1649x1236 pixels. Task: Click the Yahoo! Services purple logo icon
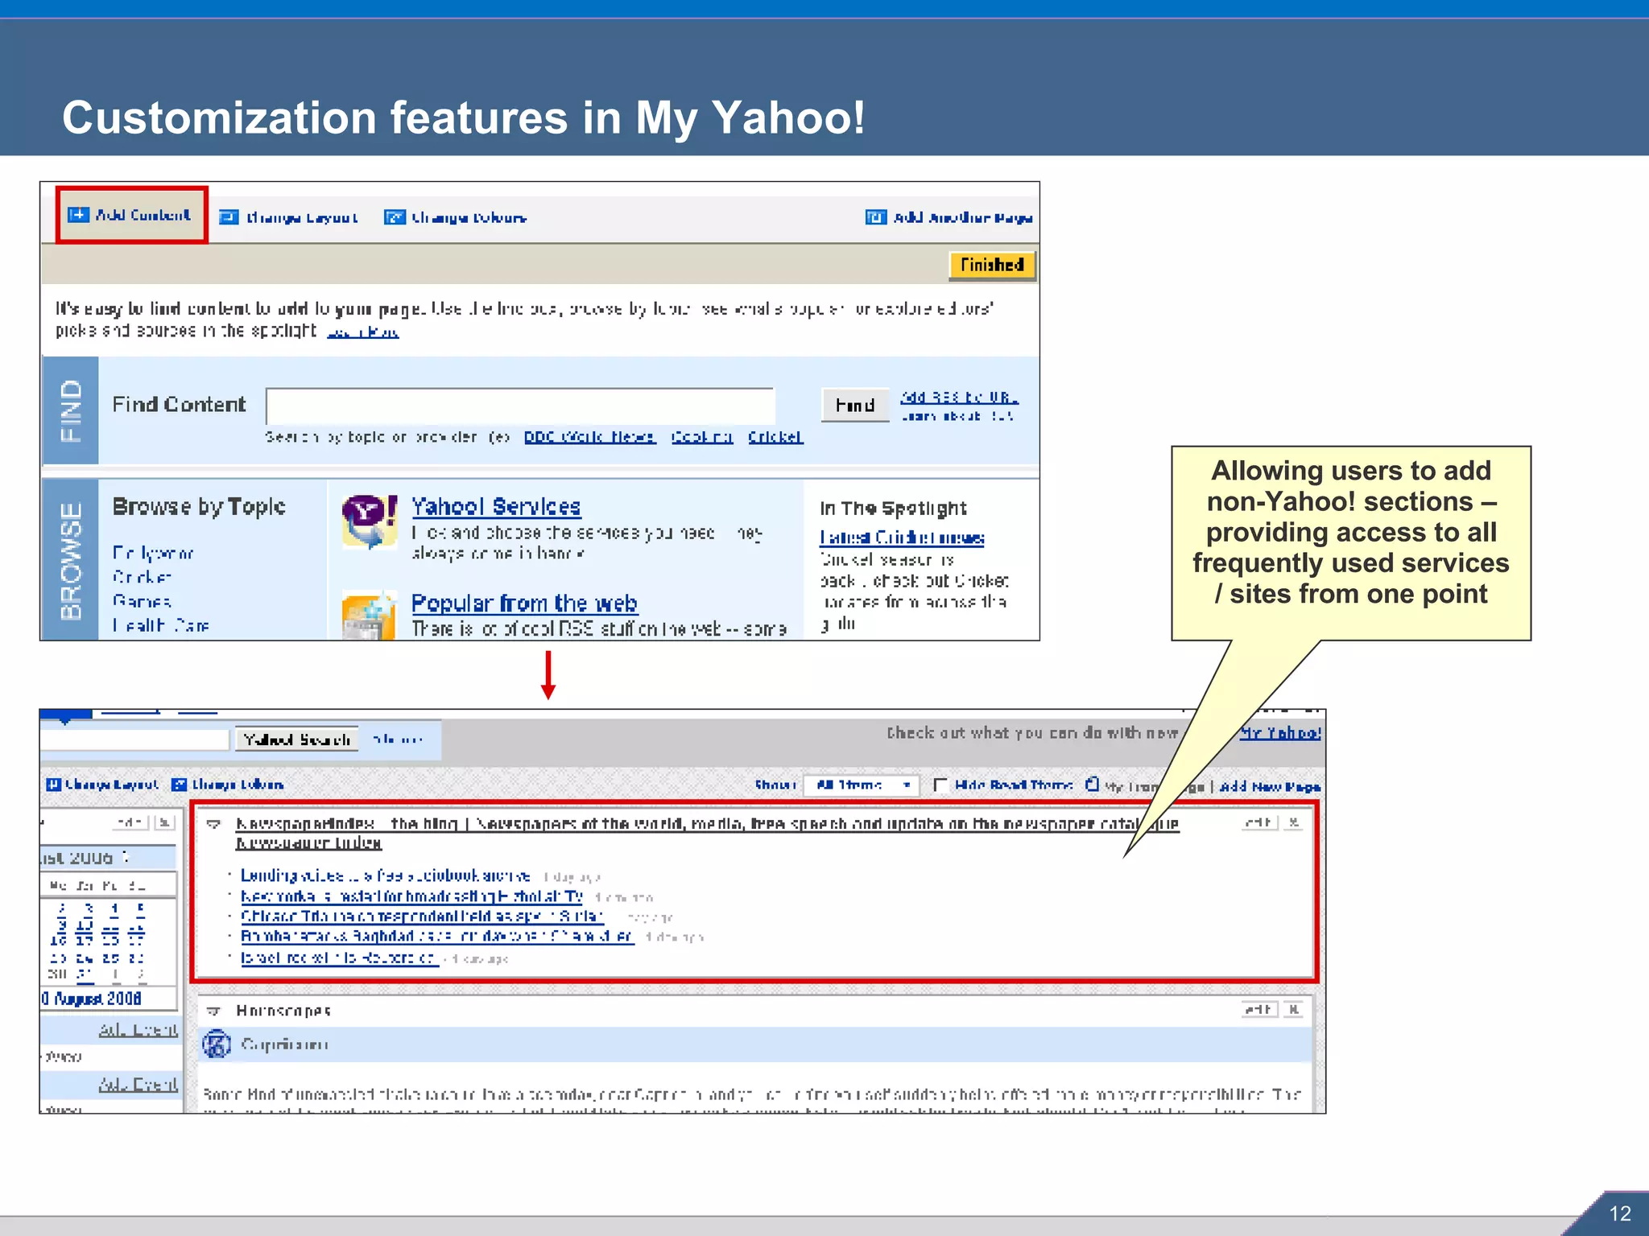(x=370, y=522)
